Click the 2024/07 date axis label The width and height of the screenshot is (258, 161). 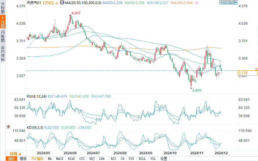[x=93, y=153]
